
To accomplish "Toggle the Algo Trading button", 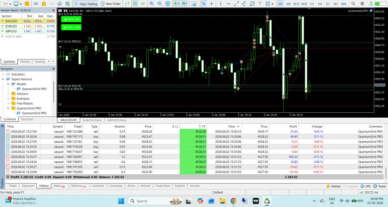I will click(x=86, y=4).
